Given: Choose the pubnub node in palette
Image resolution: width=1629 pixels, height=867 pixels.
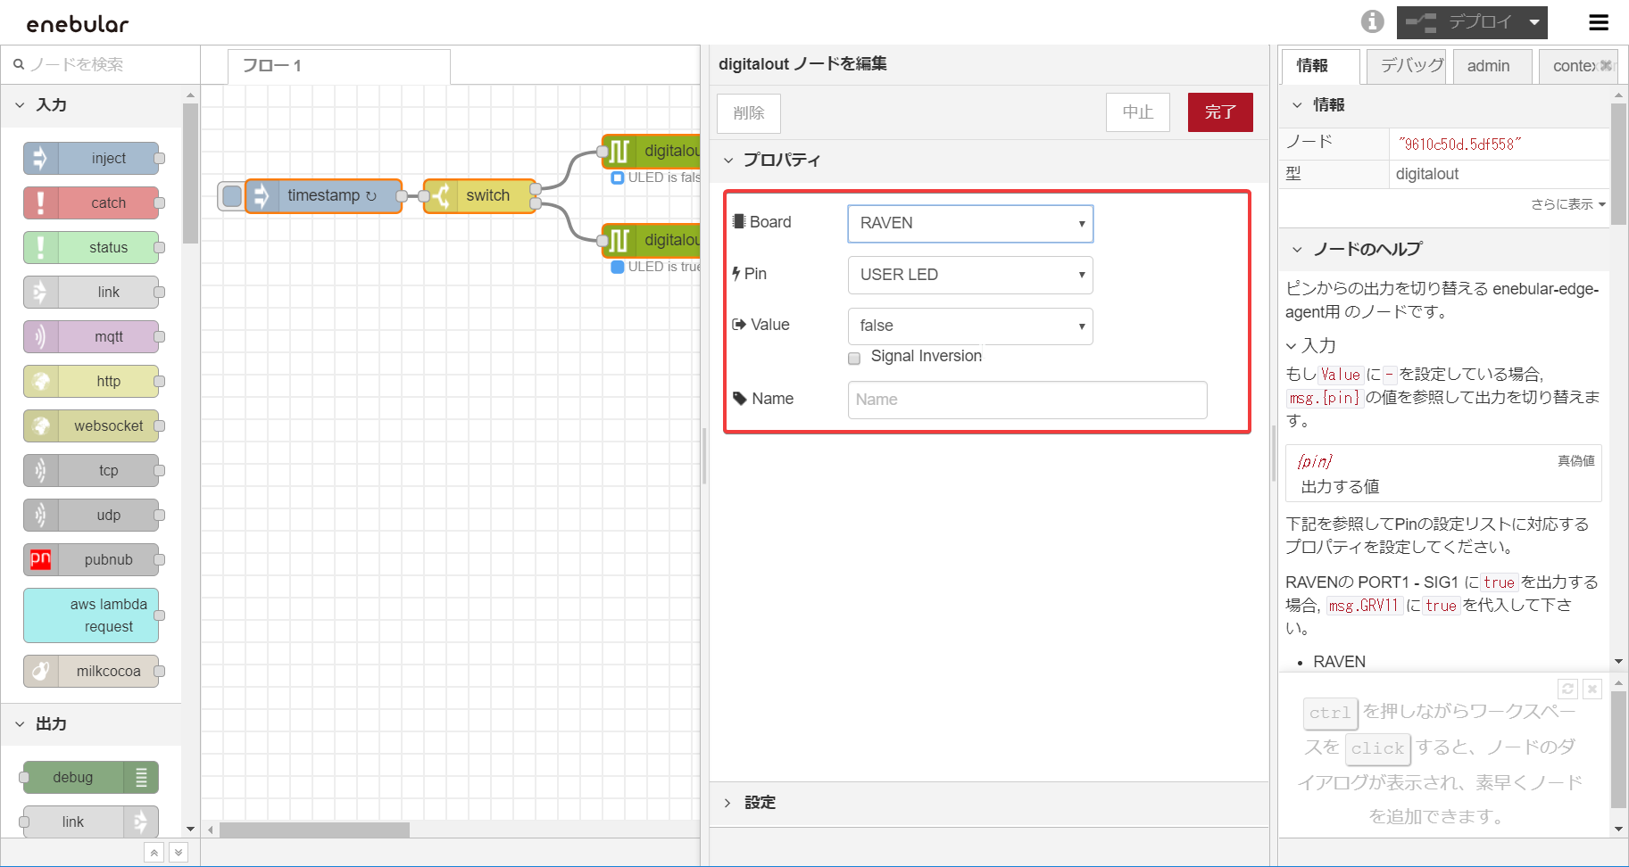Looking at the screenshot, I should [x=91, y=560].
